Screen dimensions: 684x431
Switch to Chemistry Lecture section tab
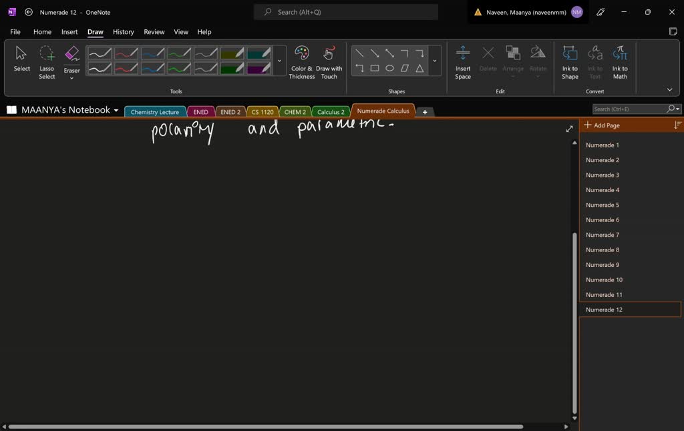155,112
